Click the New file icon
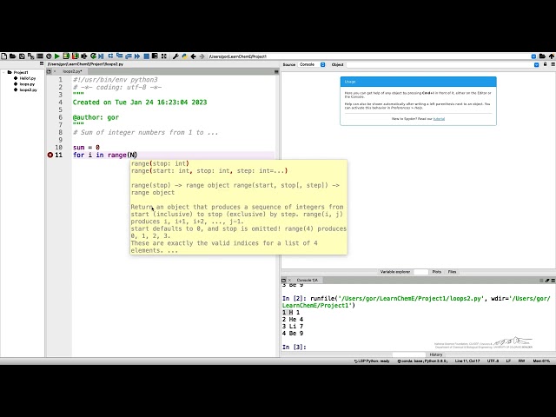The height and width of the screenshot is (417, 556). [x=3, y=56]
